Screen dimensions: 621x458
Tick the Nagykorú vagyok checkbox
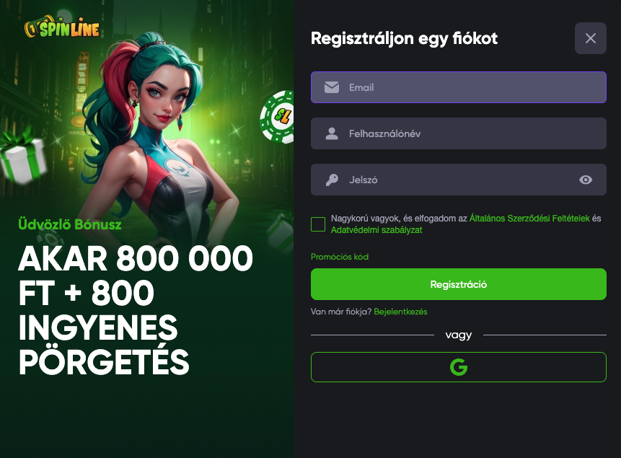[x=318, y=224]
